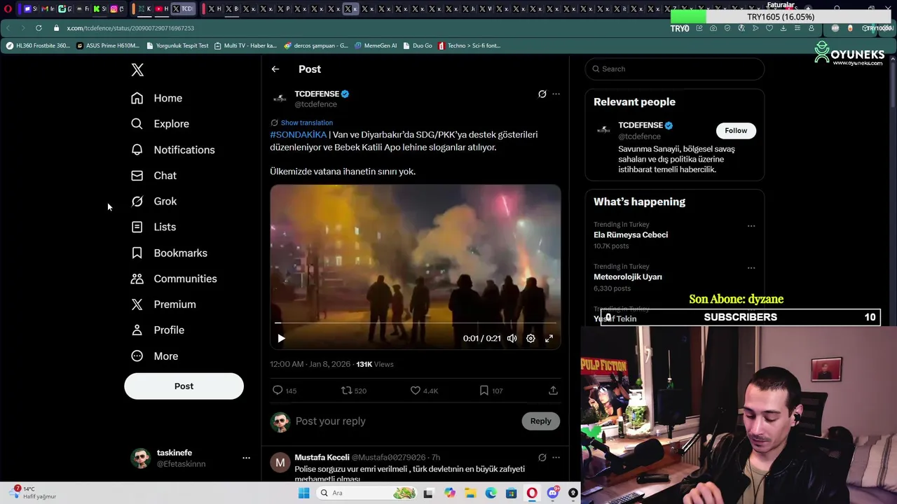Open HL360 Frostbite bookmark
The height and width of the screenshot is (504, 897).
(38, 45)
